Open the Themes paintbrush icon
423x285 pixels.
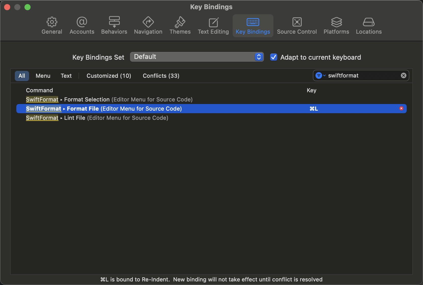180,22
